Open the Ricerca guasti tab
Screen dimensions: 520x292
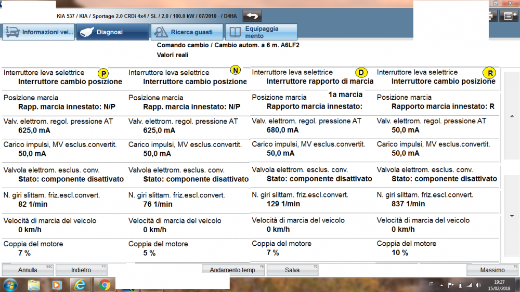click(187, 32)
